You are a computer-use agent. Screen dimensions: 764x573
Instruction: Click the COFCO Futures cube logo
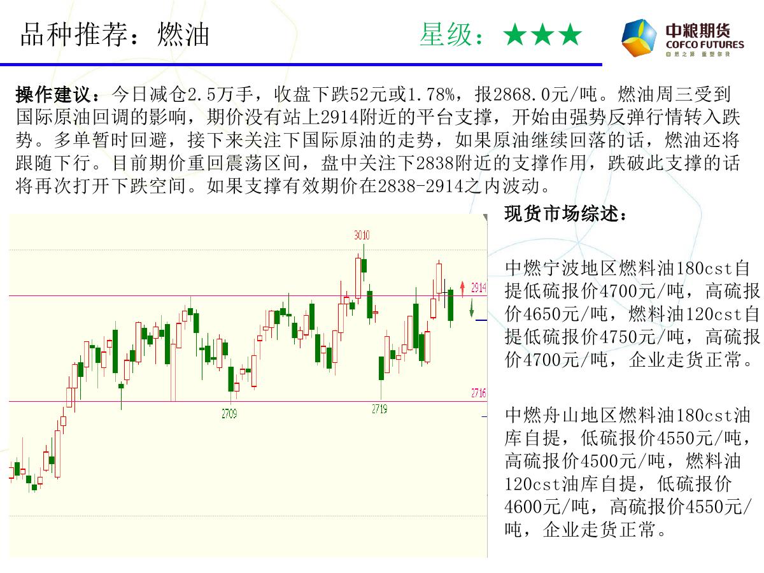click(639, 38)
